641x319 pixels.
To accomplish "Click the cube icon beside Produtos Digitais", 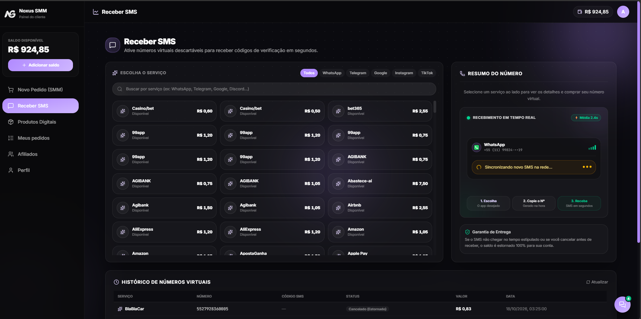I will 11,122.
